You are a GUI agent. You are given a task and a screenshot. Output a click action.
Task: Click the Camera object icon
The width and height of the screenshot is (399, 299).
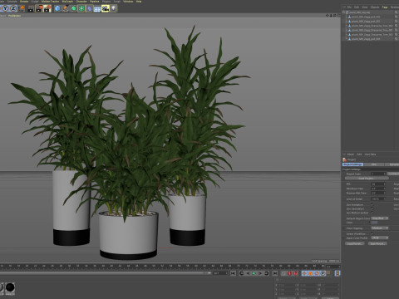106,8
